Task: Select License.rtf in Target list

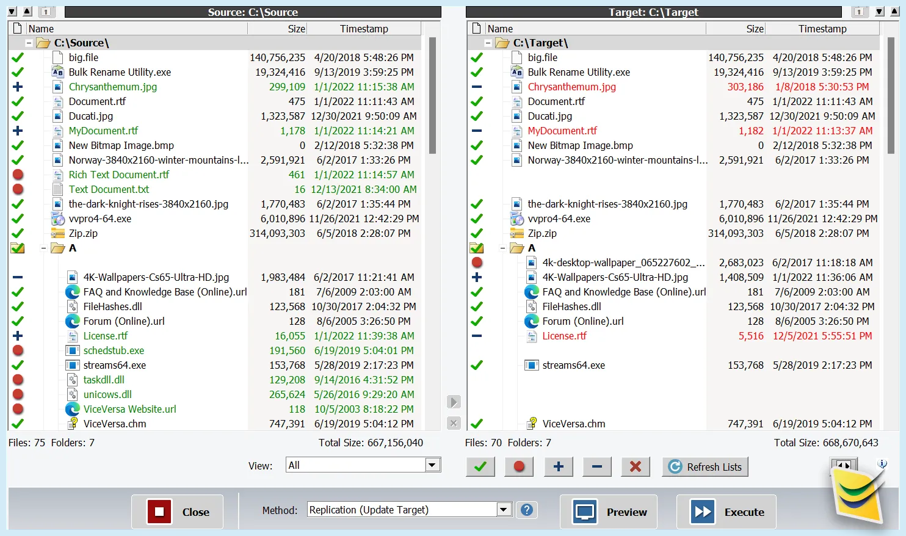Action: 564,336
